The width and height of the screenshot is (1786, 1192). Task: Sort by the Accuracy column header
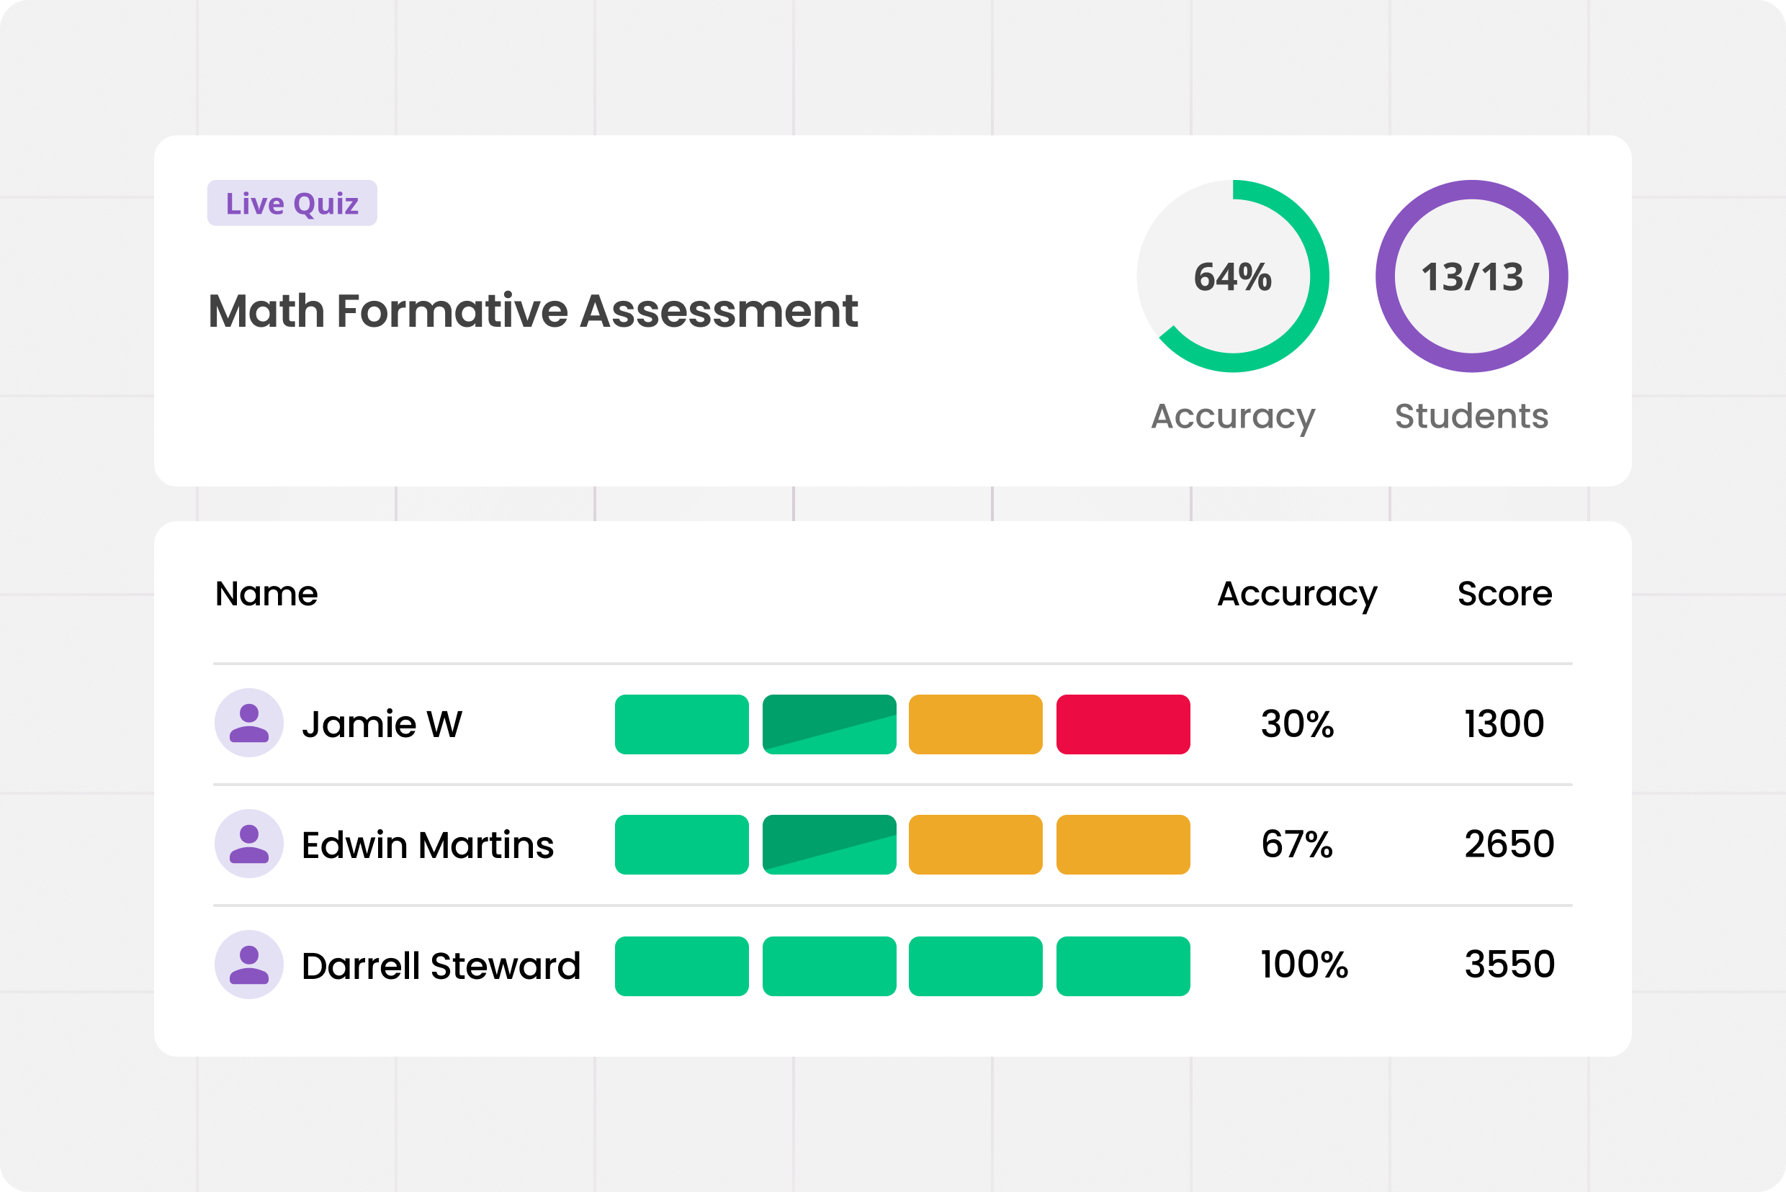coord(1297,593)
